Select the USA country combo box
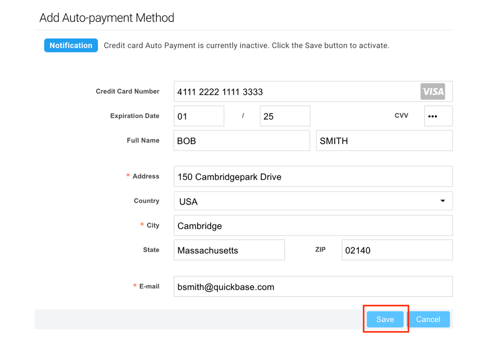The height and width of the screenshot is (363, 499). point(313,201)
